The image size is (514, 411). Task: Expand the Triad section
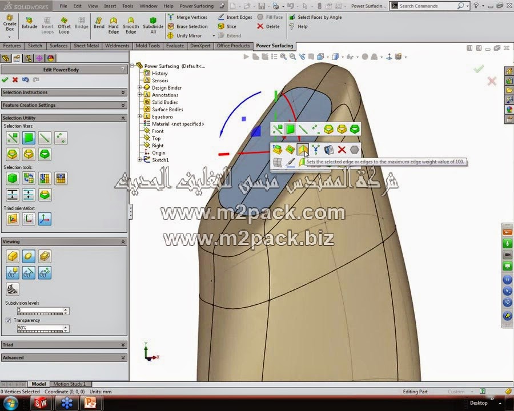pyautogui.click(x=64, y=345)
